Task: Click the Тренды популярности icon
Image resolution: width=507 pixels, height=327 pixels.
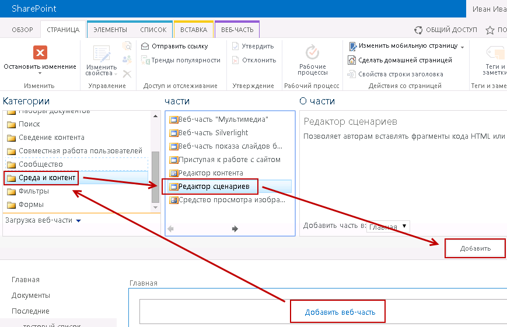Action: (x=145, y=60)
